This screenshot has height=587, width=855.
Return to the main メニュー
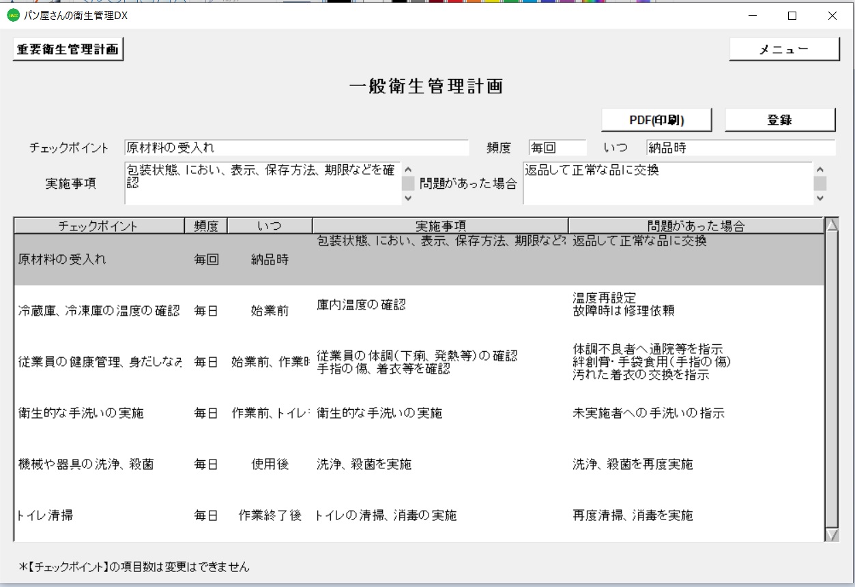pos(783,49)
